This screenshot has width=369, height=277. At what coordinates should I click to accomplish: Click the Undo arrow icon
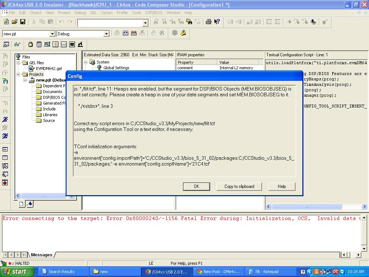click(62, 22)
